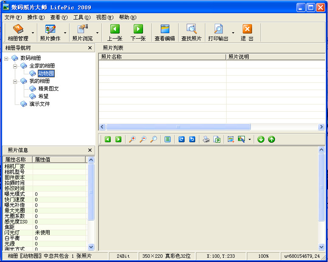Zoom in with the plus magnifier

point(132,139)
